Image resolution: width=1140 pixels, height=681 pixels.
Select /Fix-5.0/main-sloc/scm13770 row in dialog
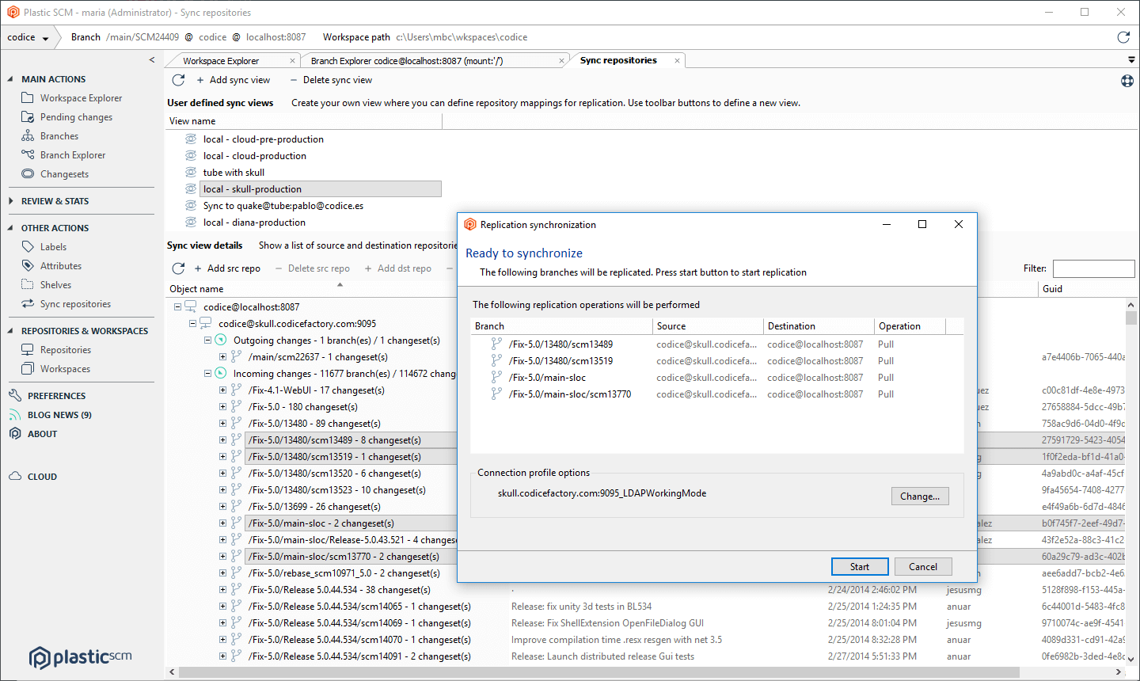click(716, 394)
